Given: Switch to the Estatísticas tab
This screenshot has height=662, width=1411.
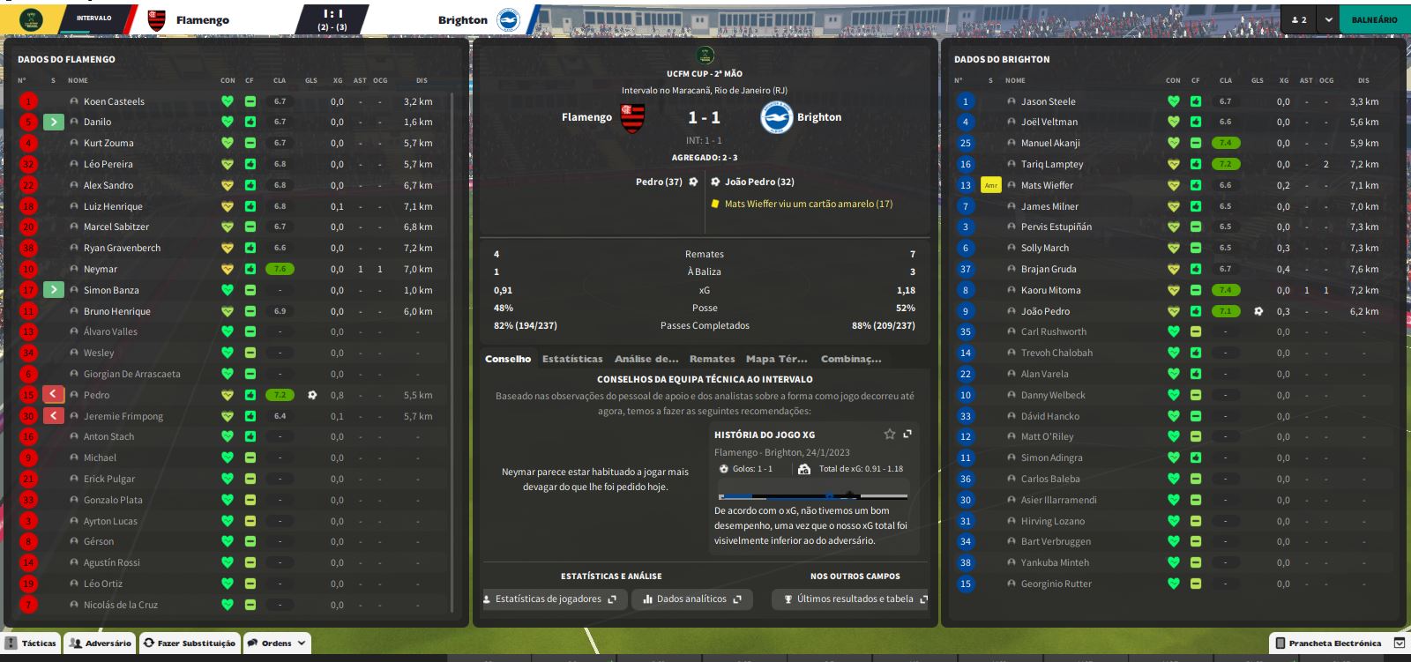Looking at the screenshot, I should tap(572, 359).
